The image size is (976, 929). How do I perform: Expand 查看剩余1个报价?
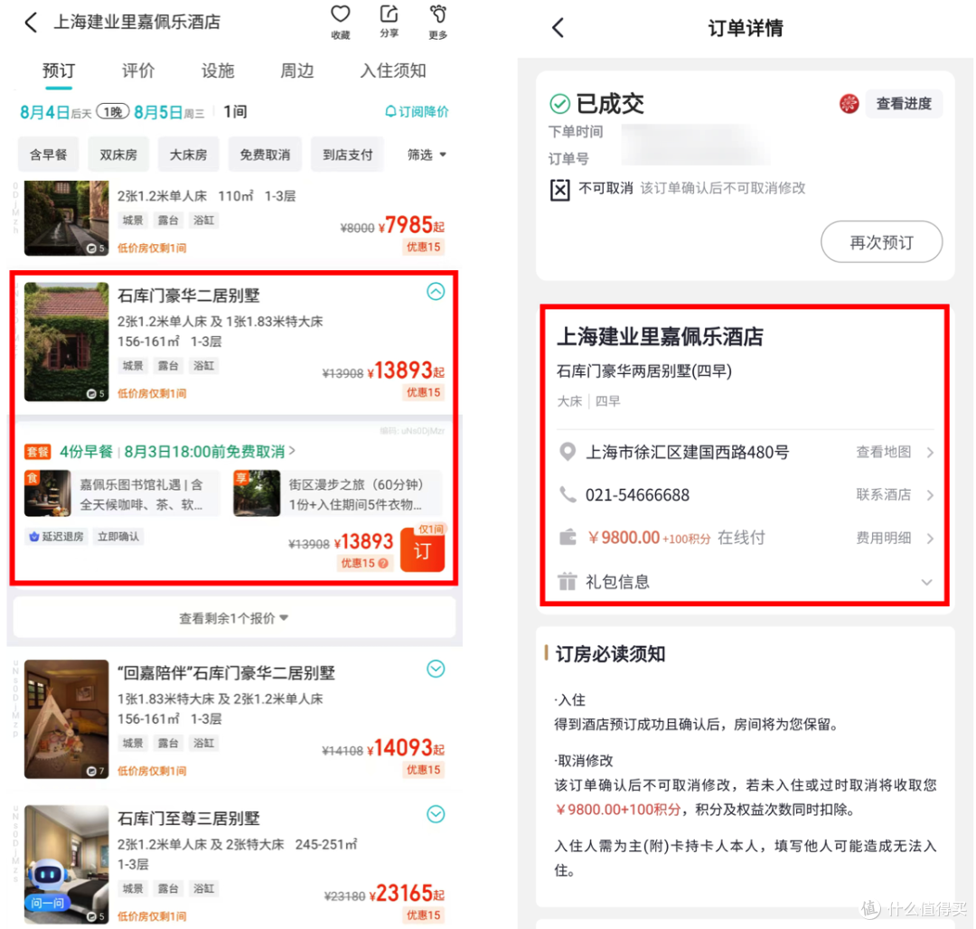tap(233, 618)
